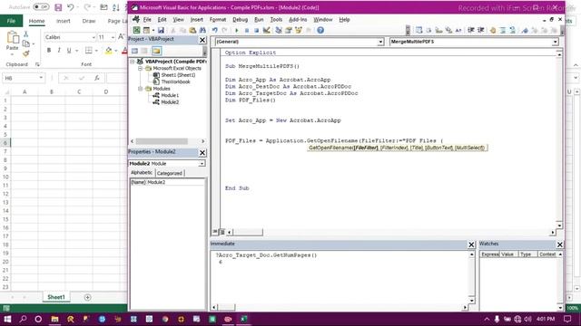Click the VBA toolbar Save icon

click(x=161, y=30)
